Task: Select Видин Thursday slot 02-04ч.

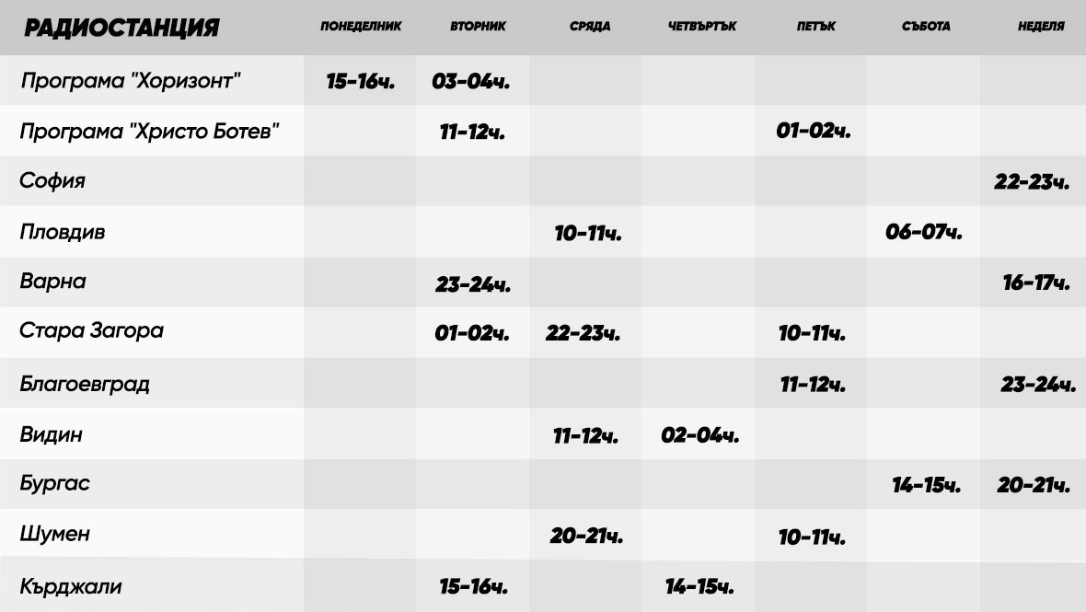Action: (700, 435)
